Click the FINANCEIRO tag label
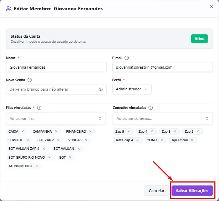Image resolution: width=219 pixels, height=201 pixels. click(x=76, y=132)
